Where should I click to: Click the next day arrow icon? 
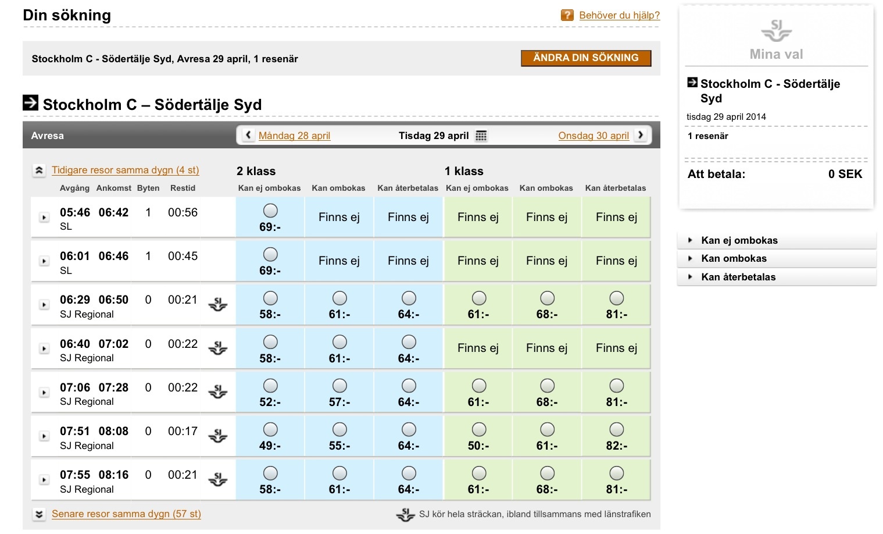point(641,135)
